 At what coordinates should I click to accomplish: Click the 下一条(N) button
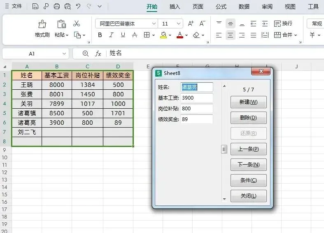coord(248,165)
